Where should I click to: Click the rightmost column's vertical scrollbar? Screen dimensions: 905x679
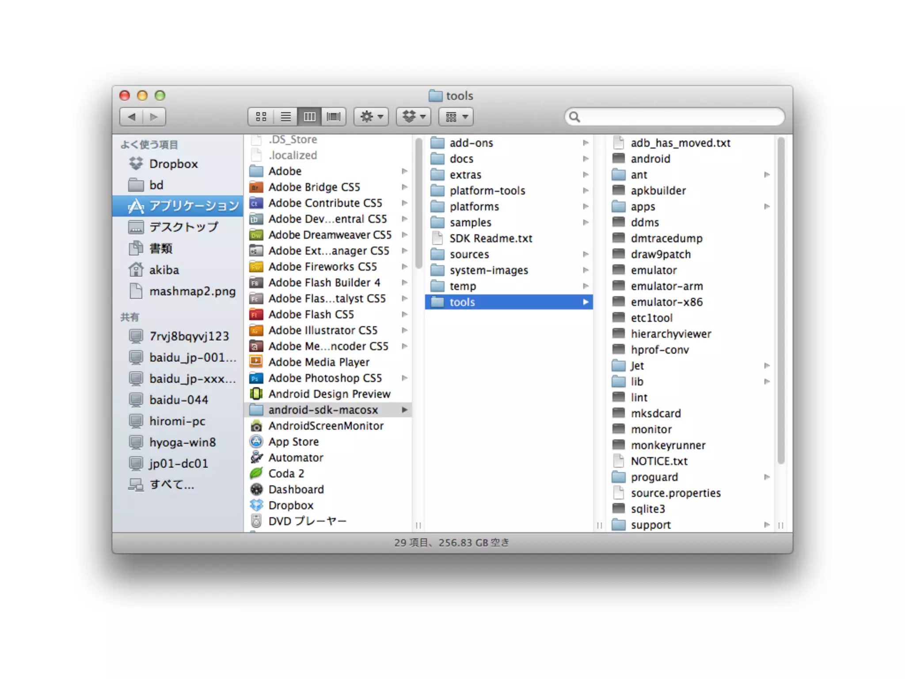click(x=781, y=301)
